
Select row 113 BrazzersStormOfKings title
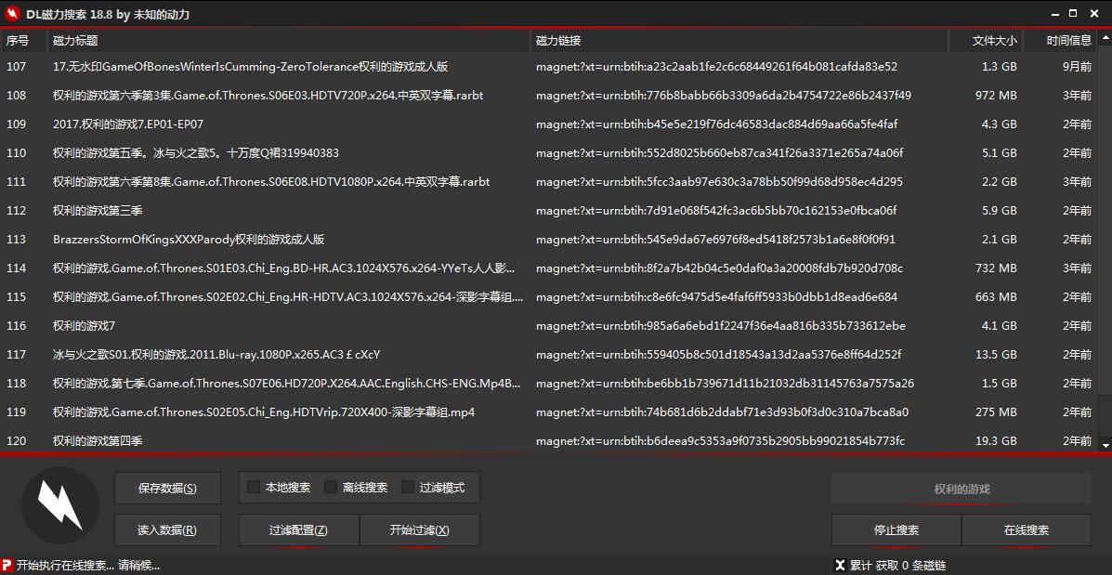(x=188, y=240)
